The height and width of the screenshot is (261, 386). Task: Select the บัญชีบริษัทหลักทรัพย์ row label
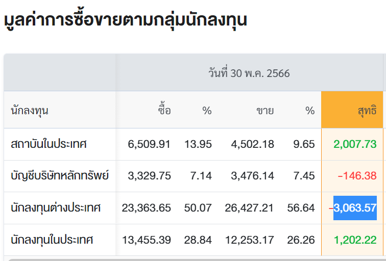pyautogui.click(x=59, y=176)
